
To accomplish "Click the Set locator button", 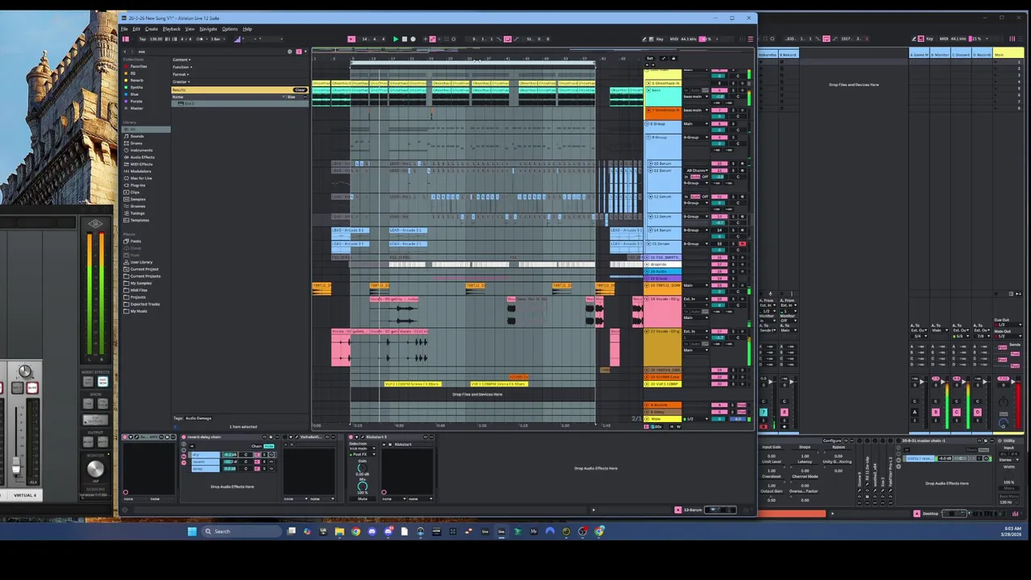I will tap(650, 58).
